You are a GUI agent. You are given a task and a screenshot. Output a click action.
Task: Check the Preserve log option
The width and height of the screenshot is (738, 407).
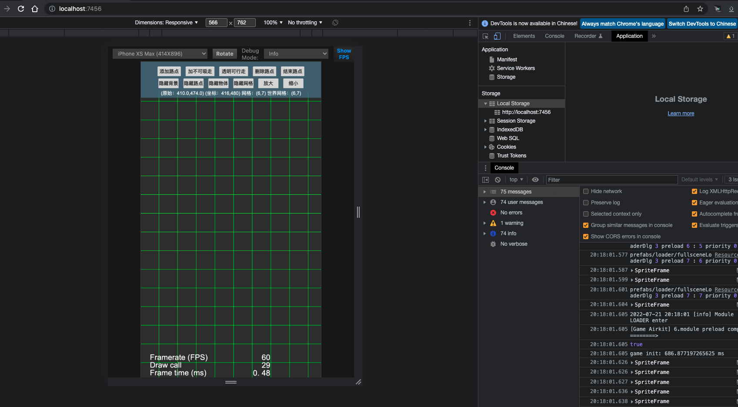click(x=586, y=203)
